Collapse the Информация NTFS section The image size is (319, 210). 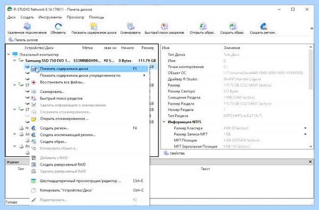(164, 122)
